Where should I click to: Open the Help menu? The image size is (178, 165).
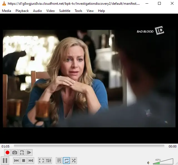(101, 11)
